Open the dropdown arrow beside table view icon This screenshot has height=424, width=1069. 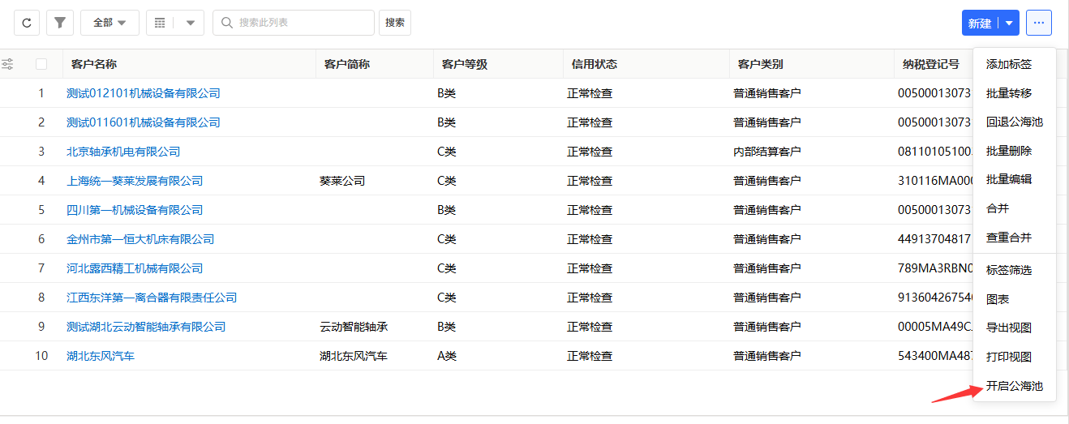click(191, 23)
